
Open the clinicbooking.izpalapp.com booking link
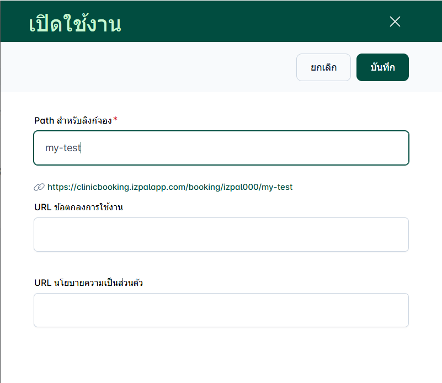click(170, 187)
